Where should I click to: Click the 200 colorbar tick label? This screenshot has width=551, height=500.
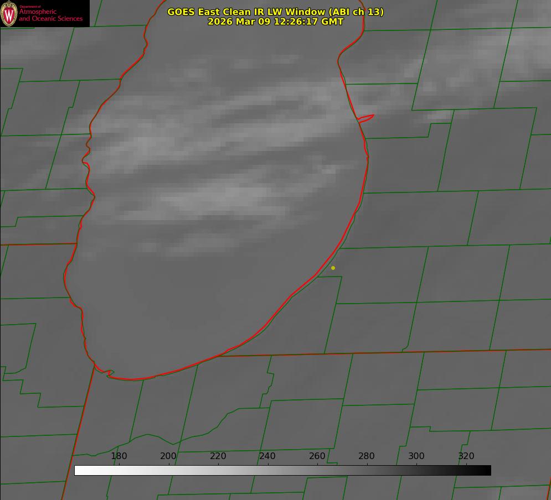pyautogui.click(x=168, y=456)
